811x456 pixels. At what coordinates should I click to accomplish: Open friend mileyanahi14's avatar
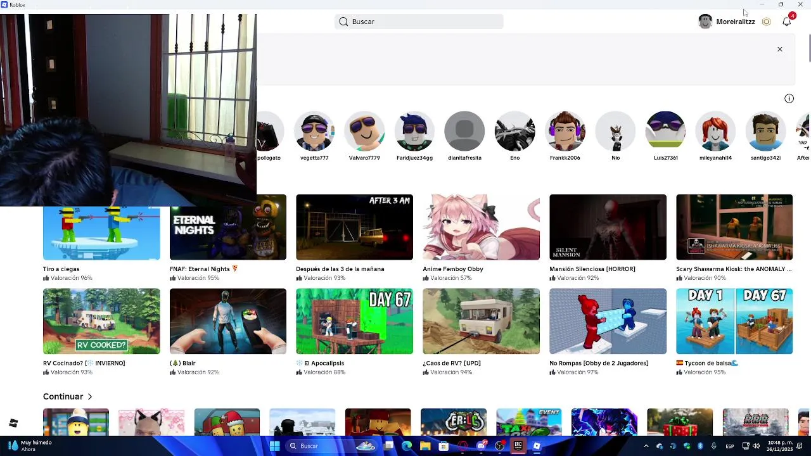pos(715,131)
